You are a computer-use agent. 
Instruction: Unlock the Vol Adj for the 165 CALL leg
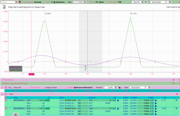pyautogui.click(x=155, y=114)
